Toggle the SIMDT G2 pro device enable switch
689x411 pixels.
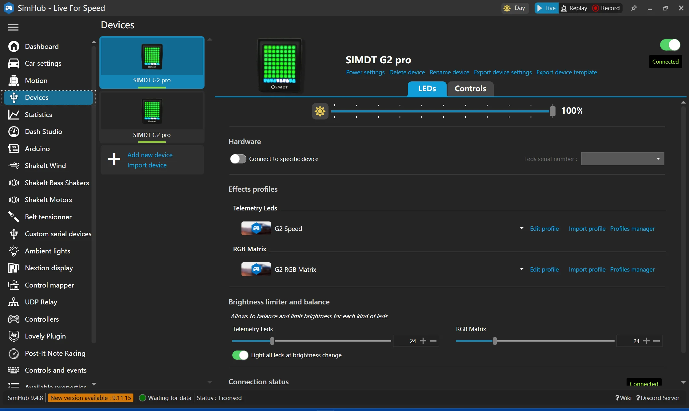670,45
